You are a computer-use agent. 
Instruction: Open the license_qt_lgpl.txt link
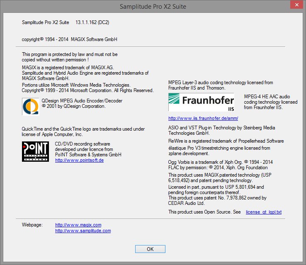(263, 212)
